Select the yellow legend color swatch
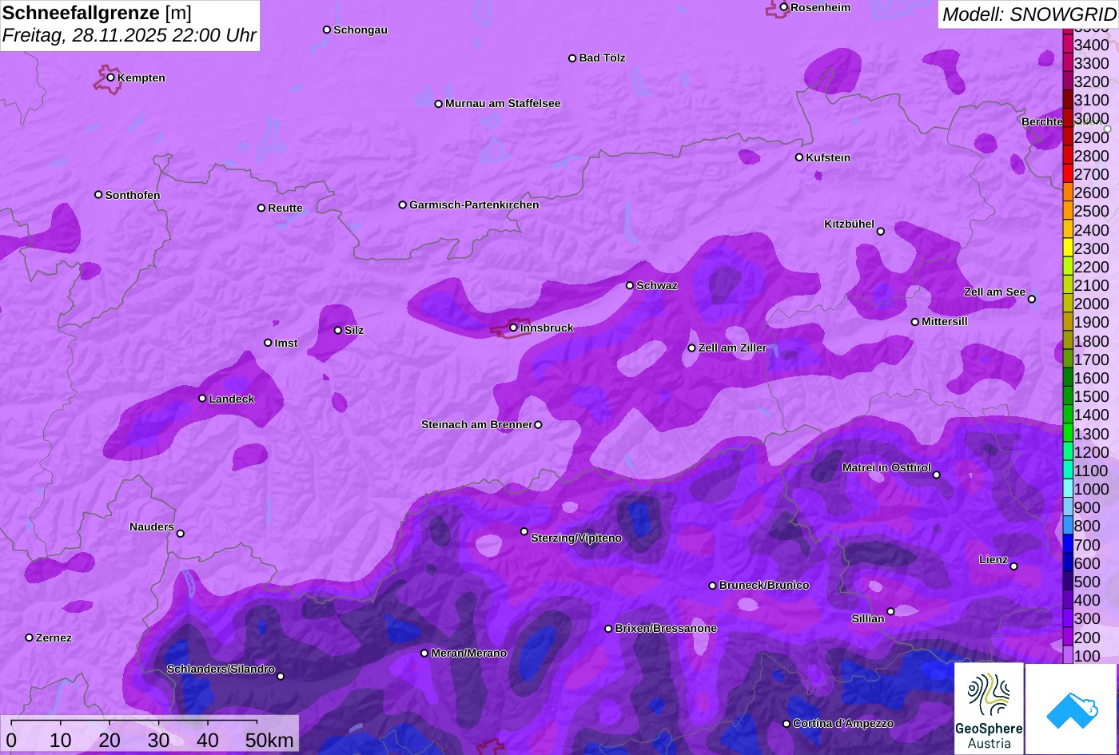 pyautogui.click(x=1068, y=248)
